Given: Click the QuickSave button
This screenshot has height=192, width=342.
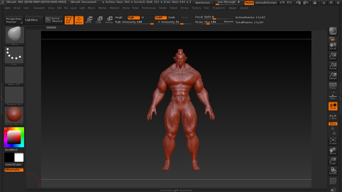Looking at the screenshot, I should (x=203, y=2).
